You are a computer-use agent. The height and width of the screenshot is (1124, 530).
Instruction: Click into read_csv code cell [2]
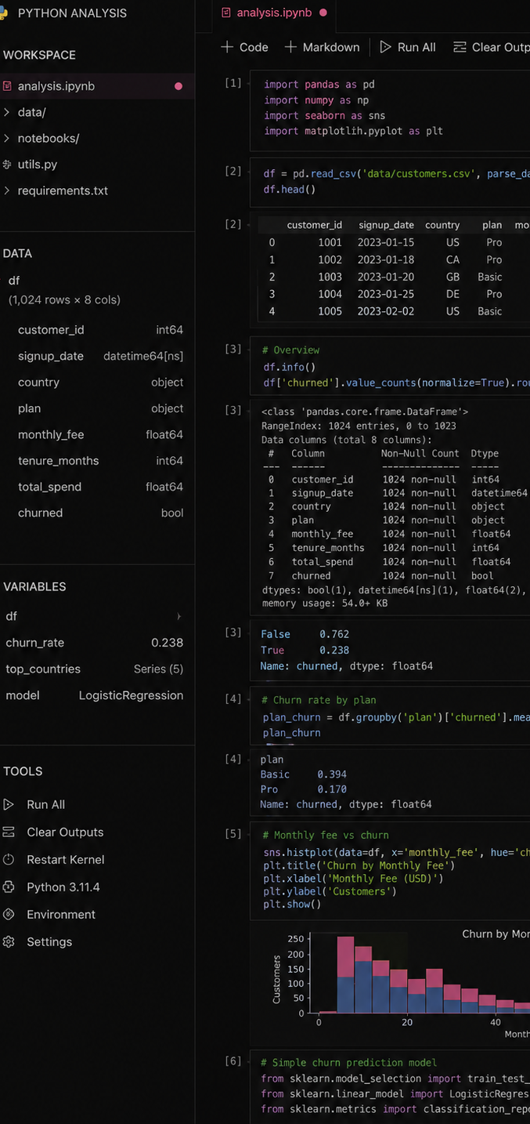click(x=390, y=182)
